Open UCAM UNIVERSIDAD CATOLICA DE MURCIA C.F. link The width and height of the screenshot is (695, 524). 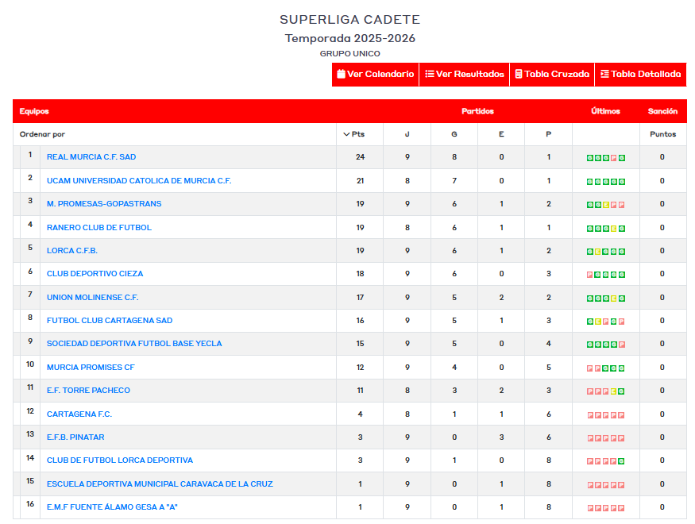coord(139,181)
